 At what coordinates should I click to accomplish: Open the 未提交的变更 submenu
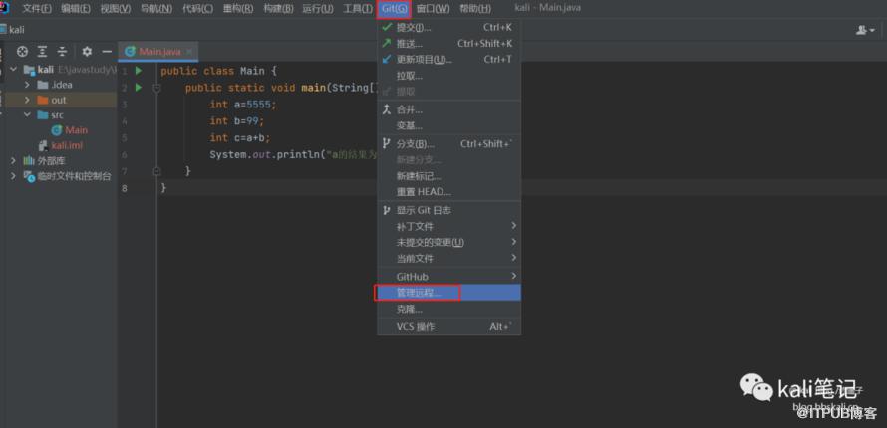449,242
